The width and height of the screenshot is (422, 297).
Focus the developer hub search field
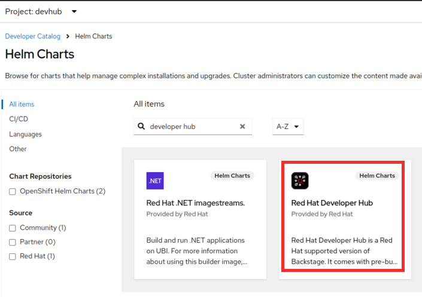(x=192, y=127)
